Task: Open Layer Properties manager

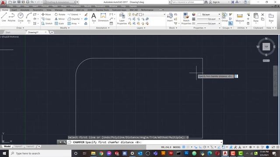Action: pyautogui.click(x=122, y=18)
